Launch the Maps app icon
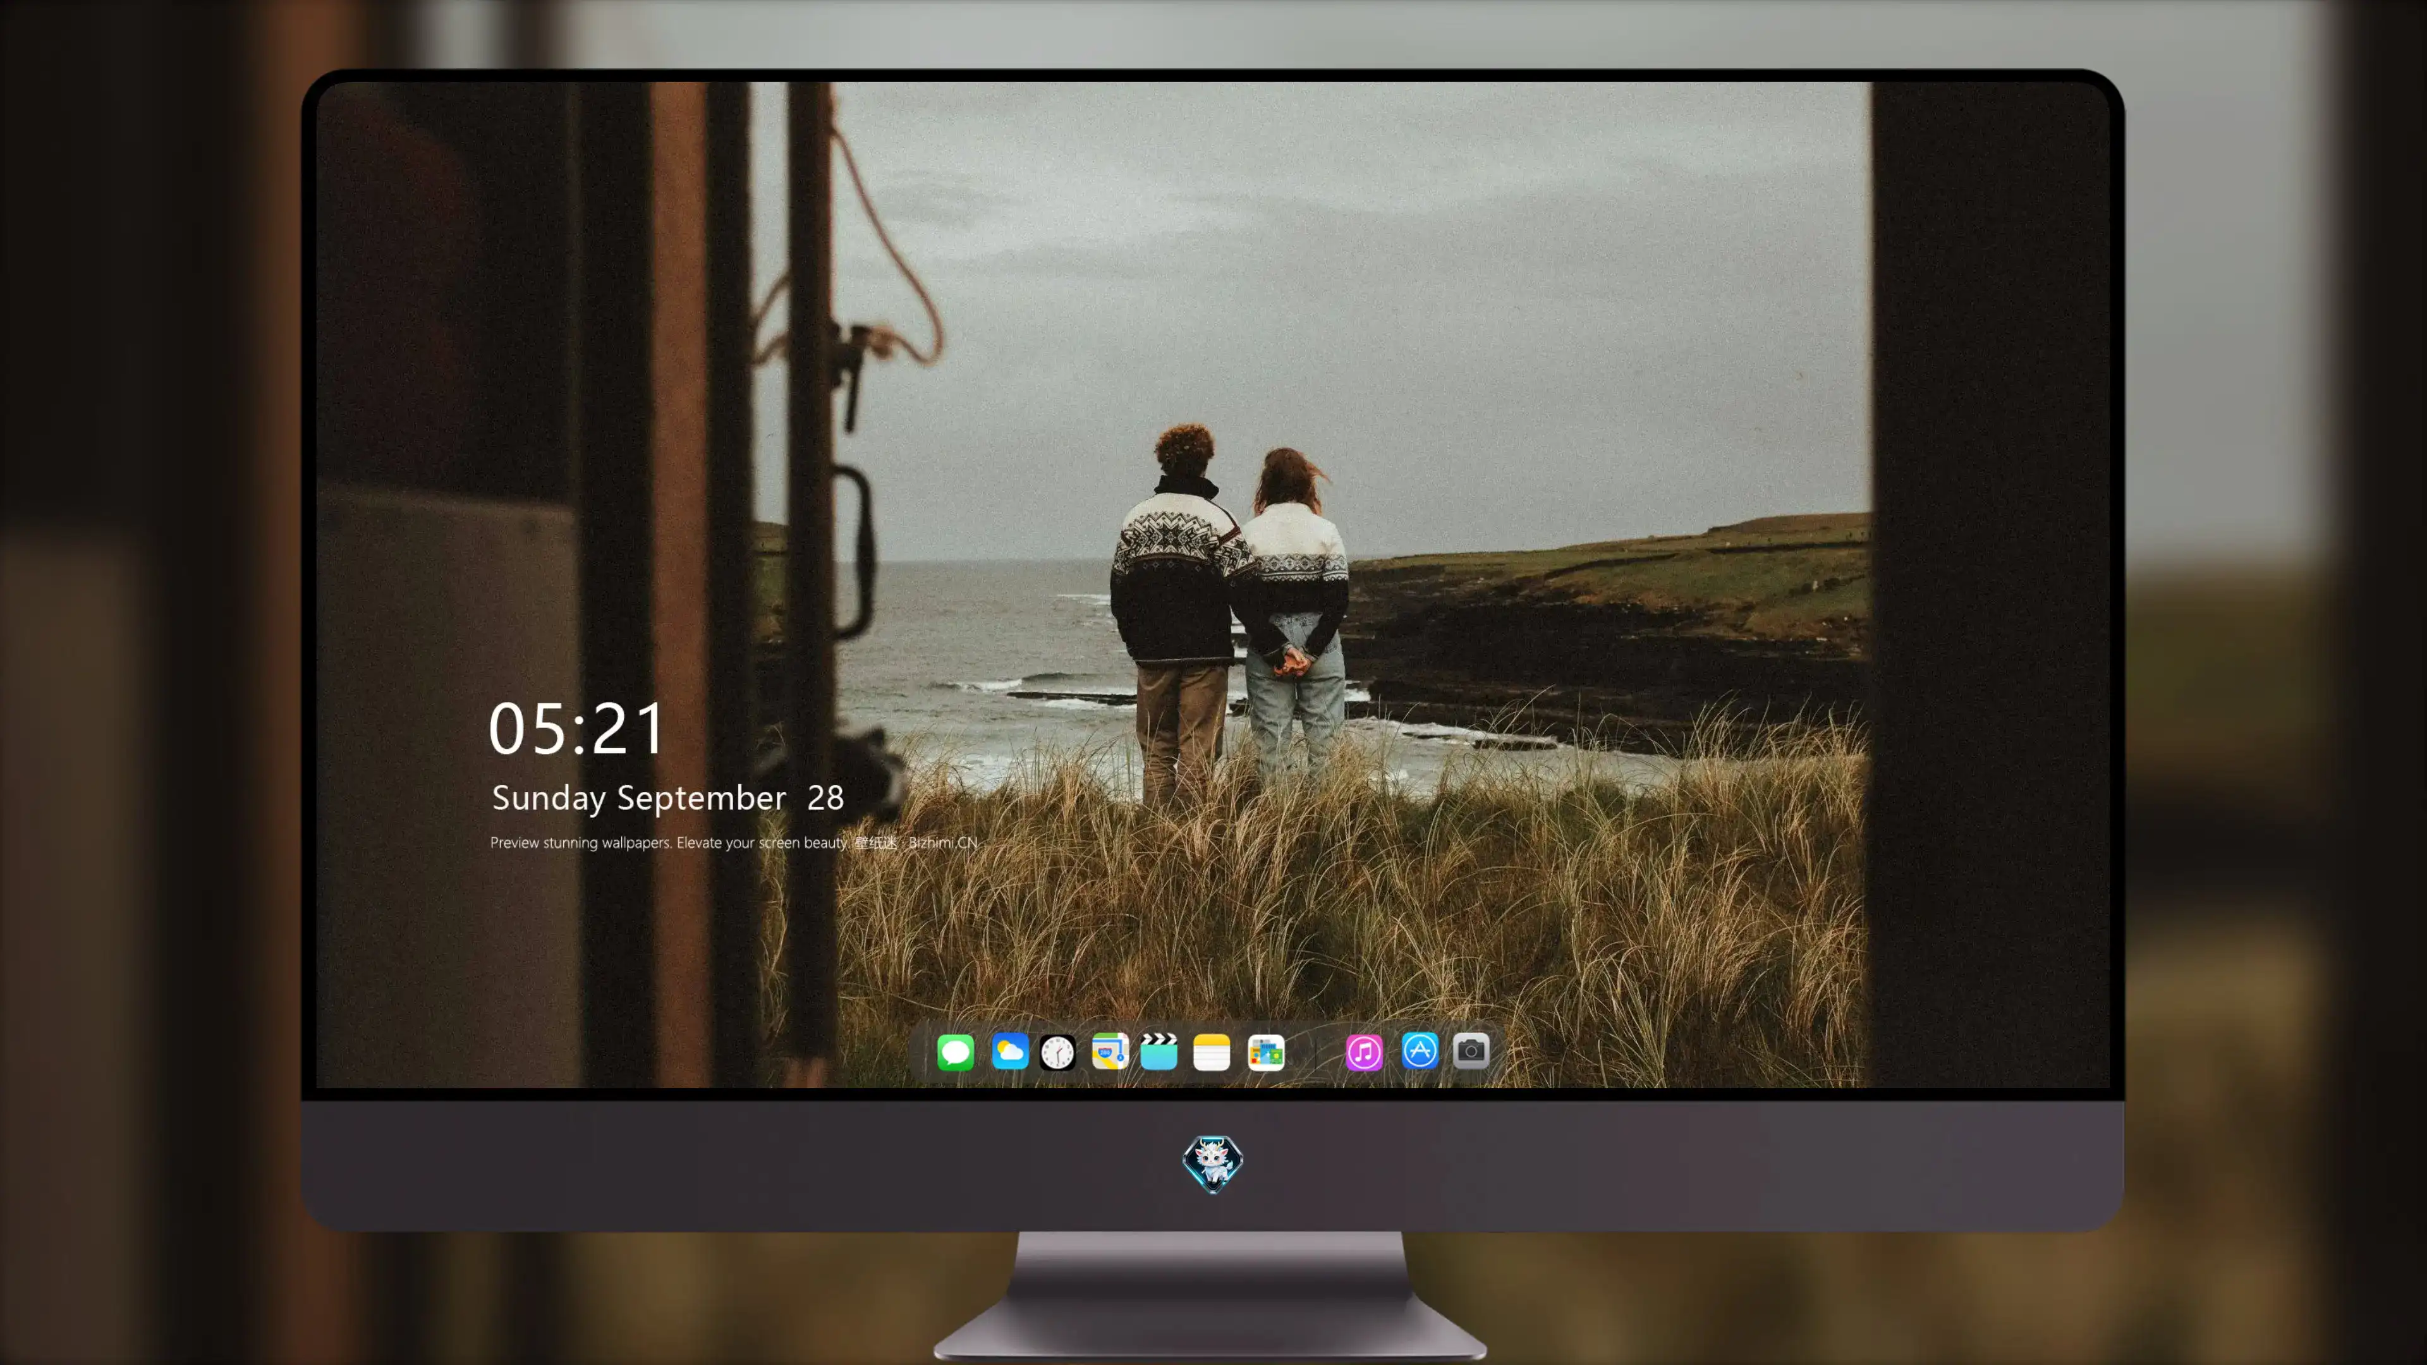The height and width of the screenshot is (1365, 2427). (1110, 1052)
